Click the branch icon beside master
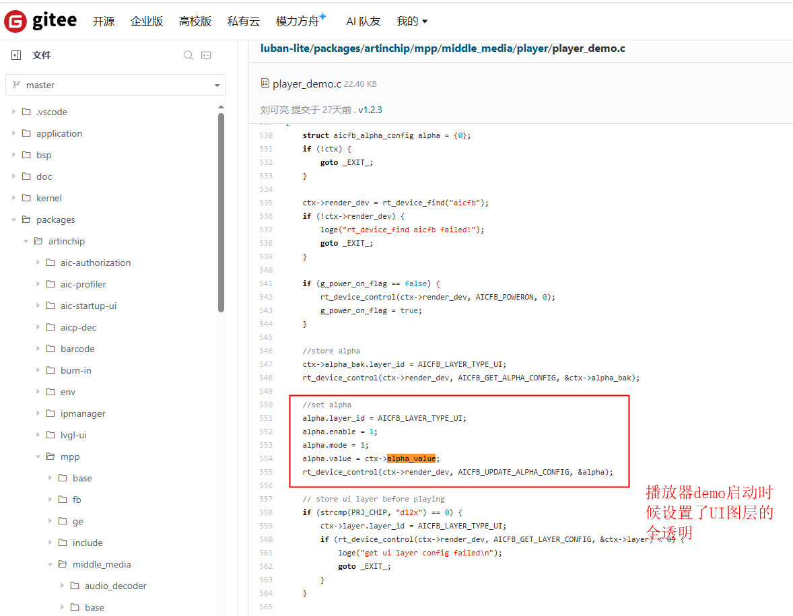This screenshot has width=793, height=616. coord(16,85)
